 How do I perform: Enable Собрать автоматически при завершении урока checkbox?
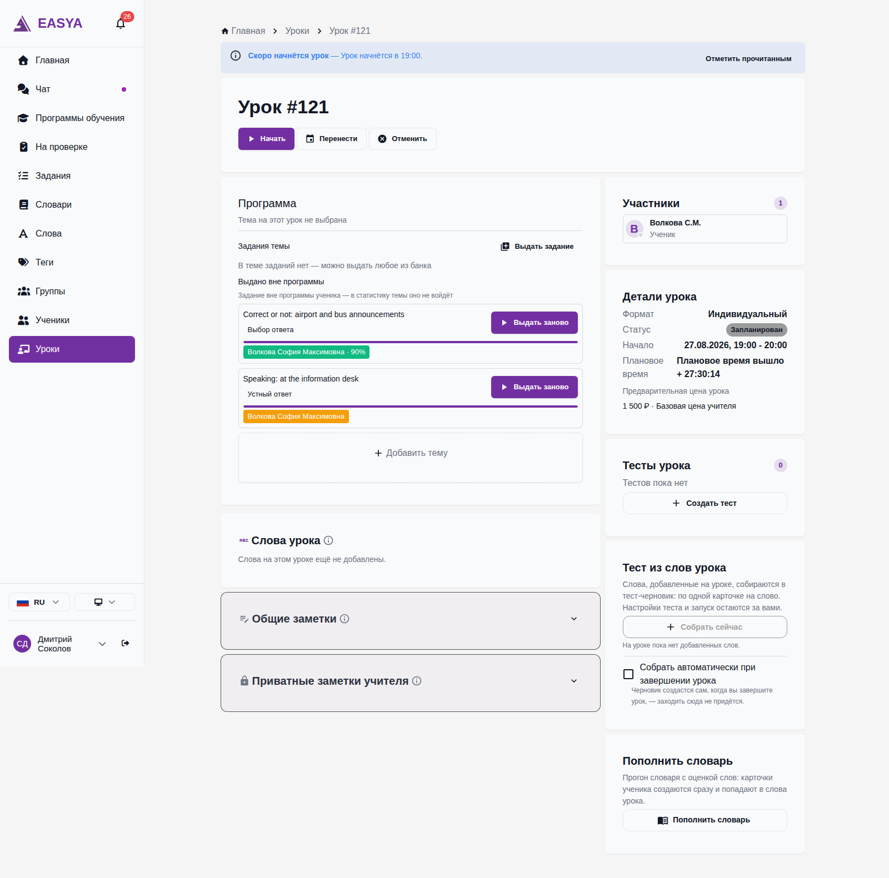click(628, 674)
